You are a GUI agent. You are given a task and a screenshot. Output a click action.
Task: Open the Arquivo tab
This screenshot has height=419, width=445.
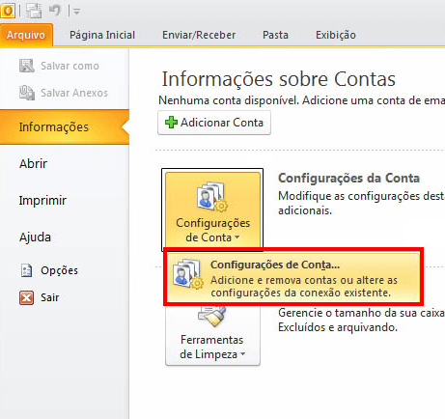point(26,35)
